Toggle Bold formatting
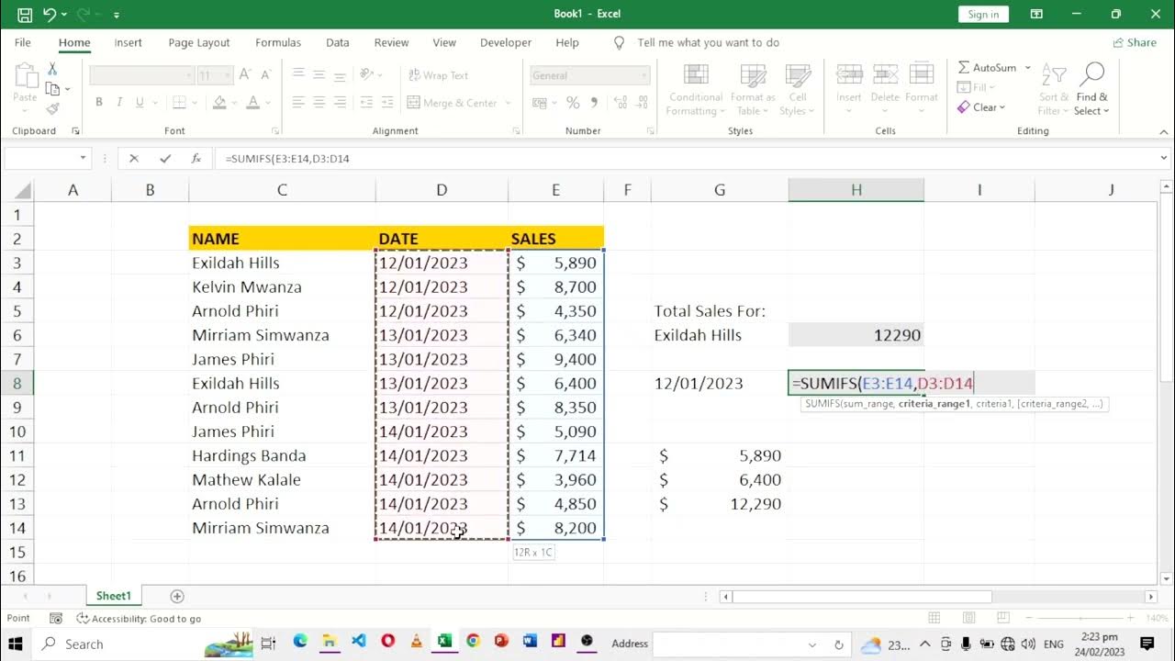Screen dimensions: 1175x661 pyautogui.click(x=99, y=103)
